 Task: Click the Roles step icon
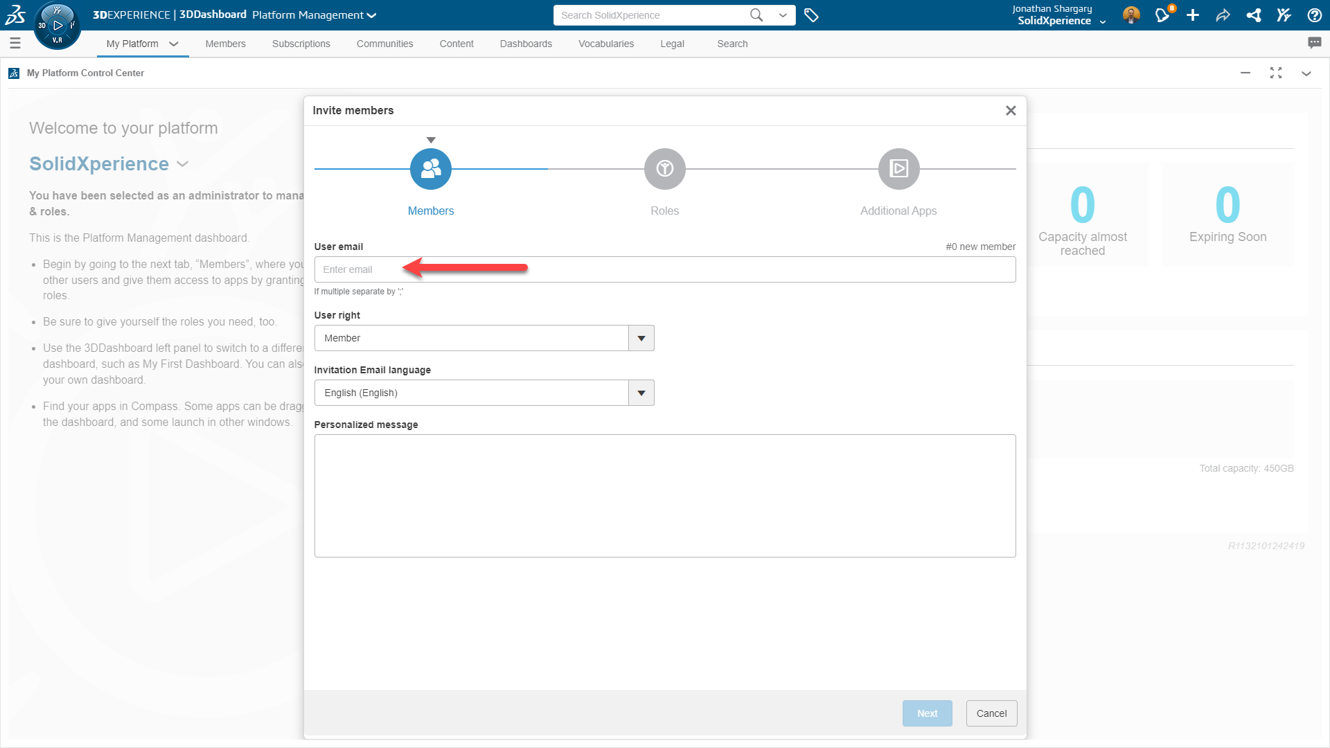click(664, 169)
